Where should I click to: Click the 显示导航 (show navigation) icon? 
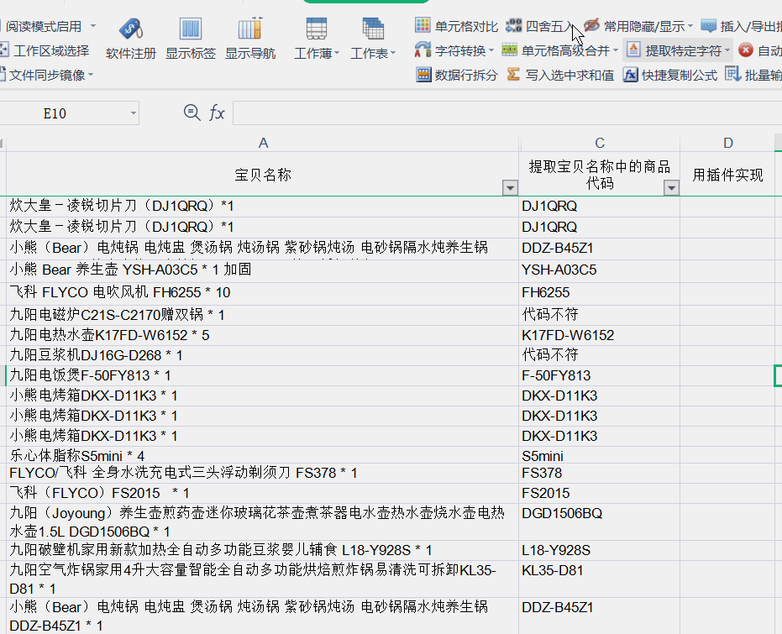(x=250, y=29)
